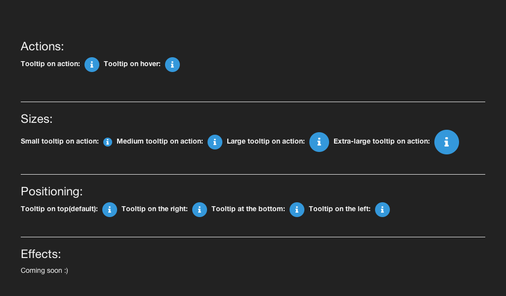Screen dimensions: 506x296
Task: Click the Extra-large tooltip on action label
Action: (x=381, y=141)
